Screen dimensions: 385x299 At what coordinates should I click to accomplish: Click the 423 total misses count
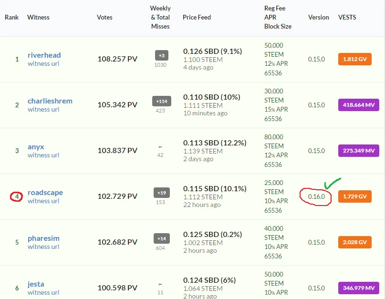click(160, 111)
